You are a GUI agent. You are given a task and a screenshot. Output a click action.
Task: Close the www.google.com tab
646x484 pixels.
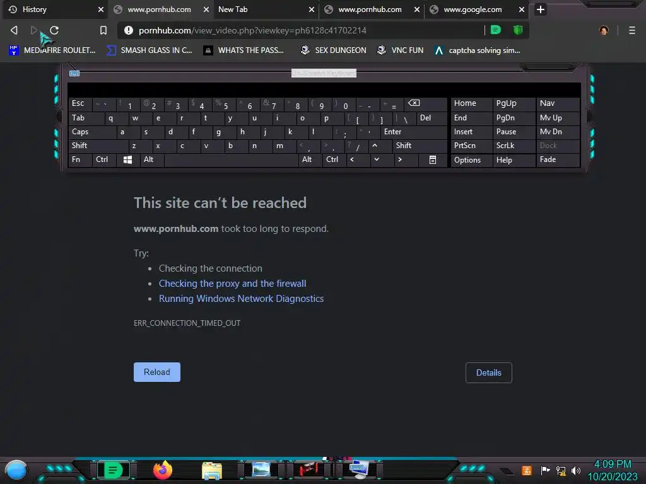pyautogui.click(x=522, y=9)
